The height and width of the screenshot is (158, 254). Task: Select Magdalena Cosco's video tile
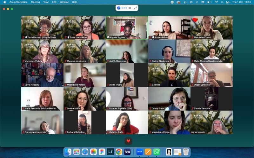point(169,122)
